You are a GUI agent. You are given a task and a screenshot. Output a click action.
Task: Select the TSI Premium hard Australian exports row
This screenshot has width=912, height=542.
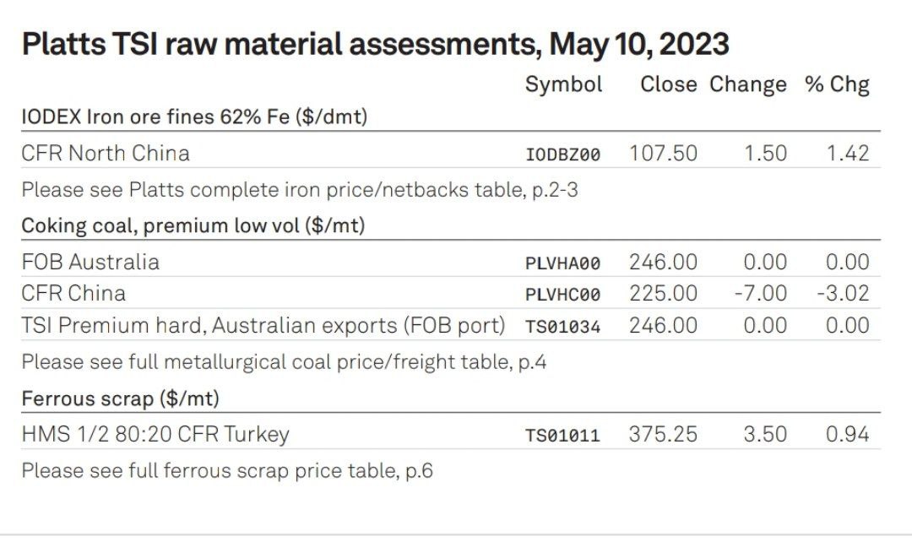451,325
